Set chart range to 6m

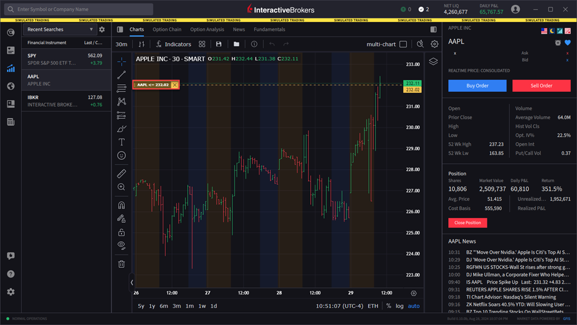click(164, 306)
